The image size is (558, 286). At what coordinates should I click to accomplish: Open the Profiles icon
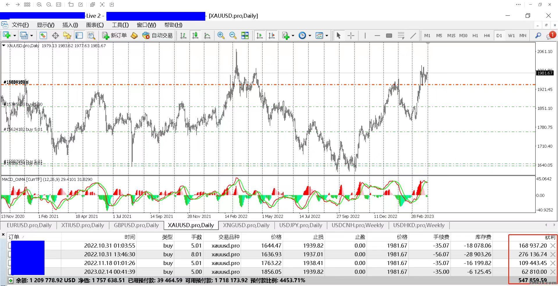point(24,35)
